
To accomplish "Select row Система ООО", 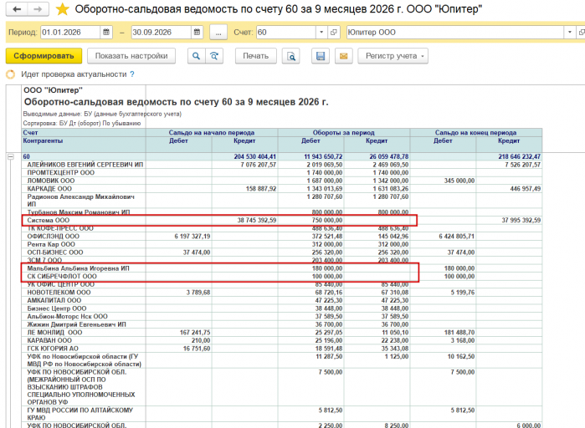I will coord(49,220).
